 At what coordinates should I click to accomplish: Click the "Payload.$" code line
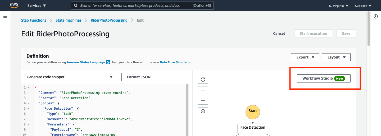(x=66, y=130)
